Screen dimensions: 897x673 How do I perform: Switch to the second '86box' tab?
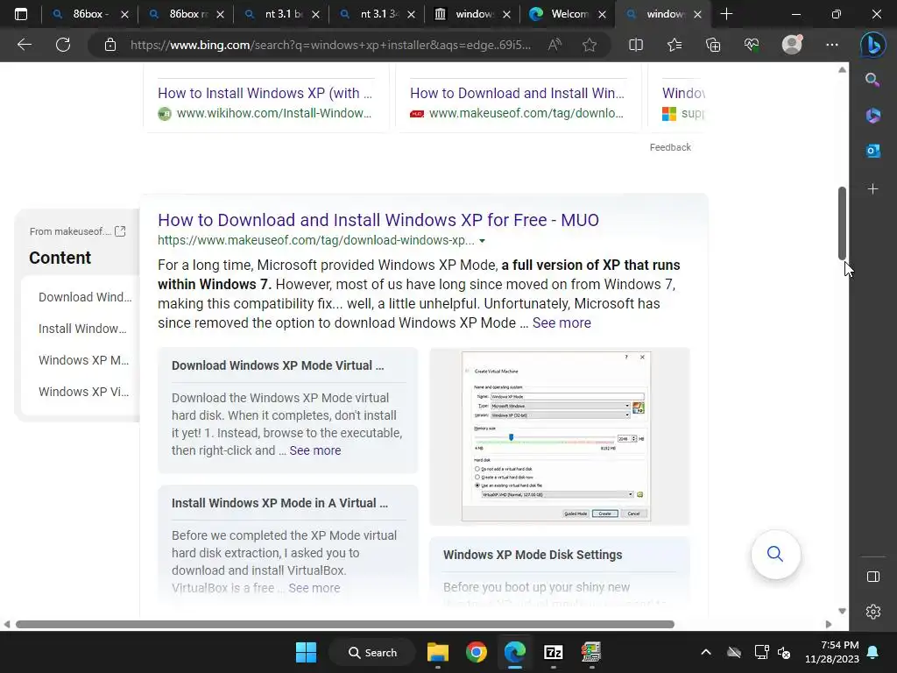pyautogui.click(x=185, y=14)
